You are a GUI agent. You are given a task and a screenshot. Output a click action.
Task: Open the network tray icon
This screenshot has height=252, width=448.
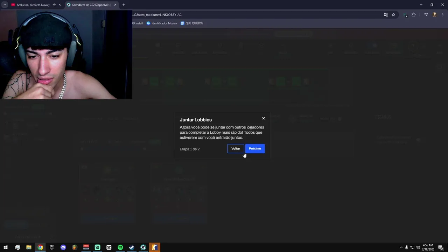tap(412, 247)
